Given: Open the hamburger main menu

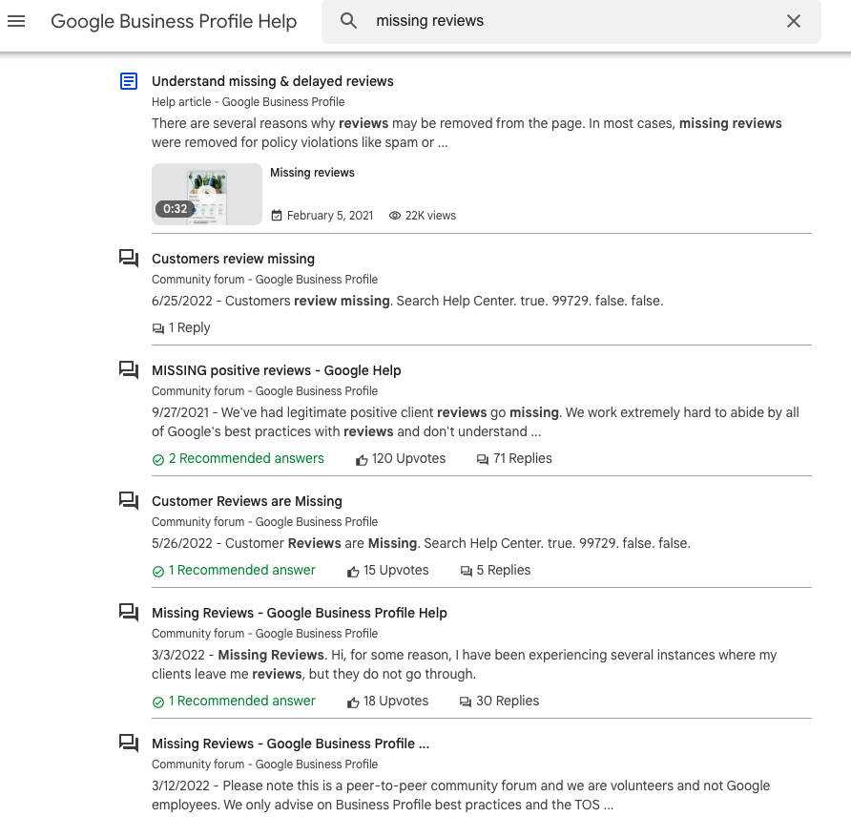Looking at the screenshot, I should (16, 21).
